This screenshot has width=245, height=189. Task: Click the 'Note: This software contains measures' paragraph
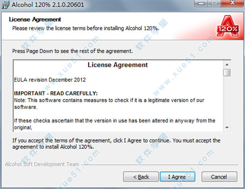tap(109, 103)
